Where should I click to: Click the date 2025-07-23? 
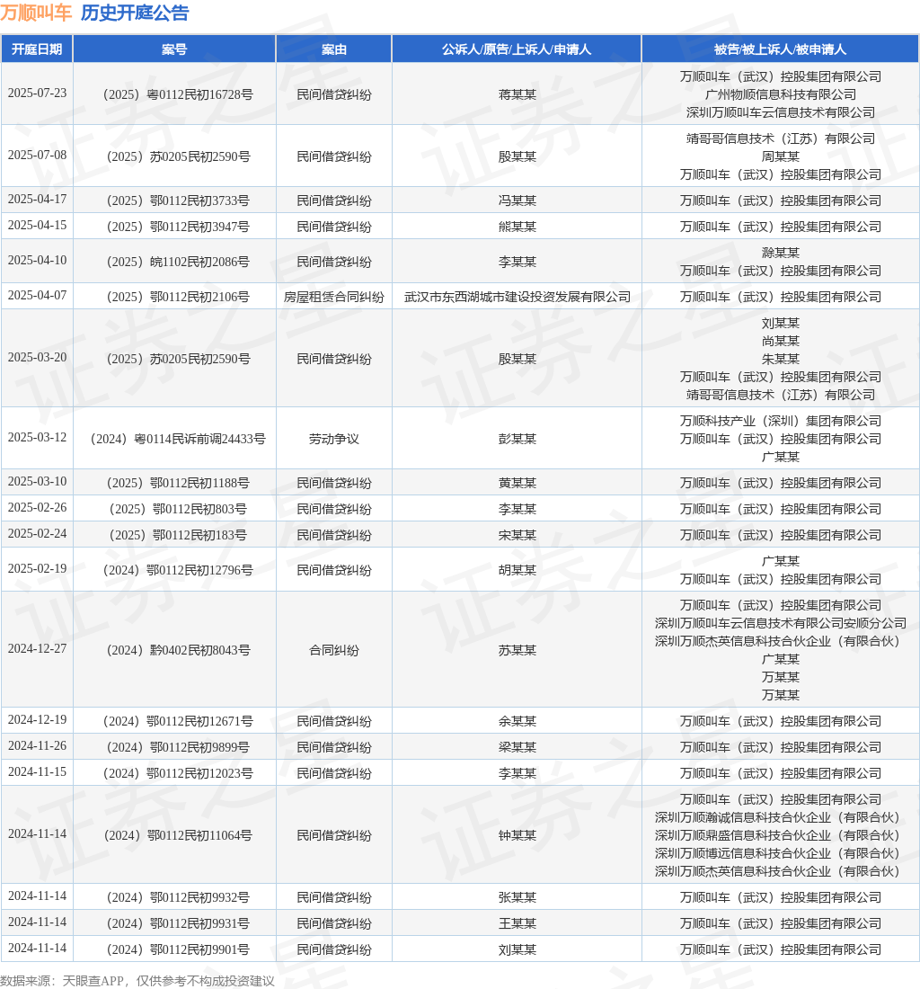[x=37, y=94]
